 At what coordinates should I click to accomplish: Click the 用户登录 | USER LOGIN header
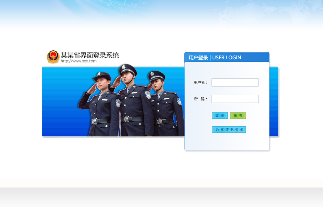tap(215, 58)
